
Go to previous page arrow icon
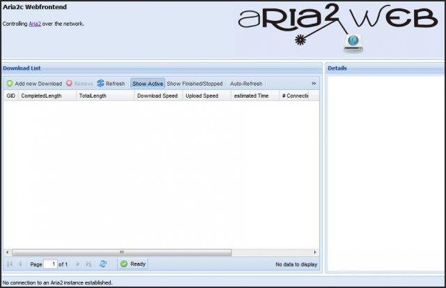pyautogui.click(x=20, y=264)
